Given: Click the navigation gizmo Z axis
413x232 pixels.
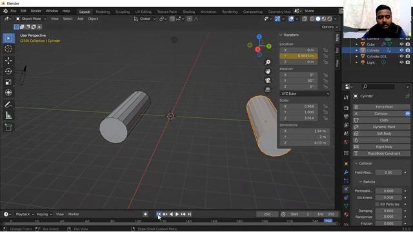Looking at the screenshot, I should pyautogui.click(x=259, y=37).
